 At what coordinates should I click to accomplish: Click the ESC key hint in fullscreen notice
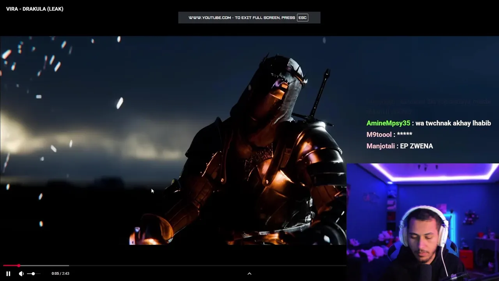[x=303, y=18]
